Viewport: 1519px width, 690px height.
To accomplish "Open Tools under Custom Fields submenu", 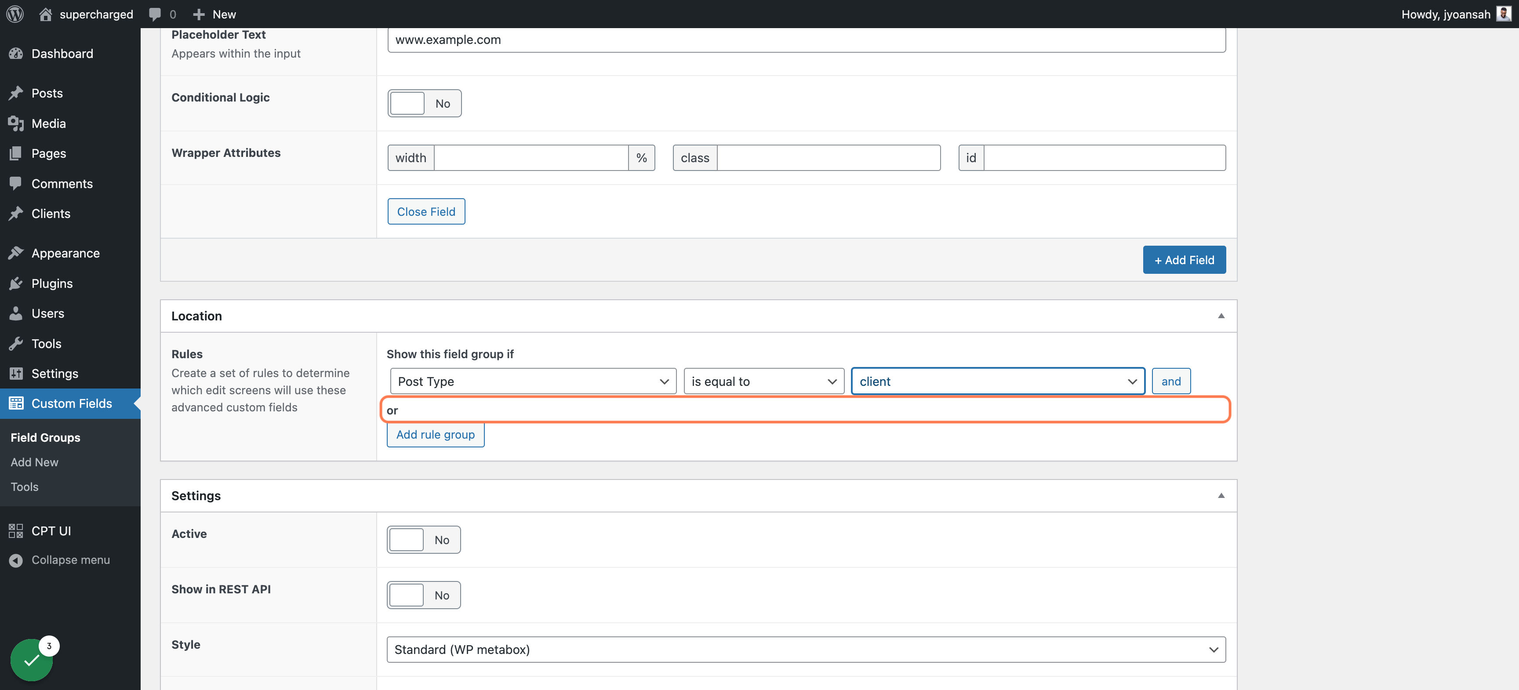I will tap(24, 487).
